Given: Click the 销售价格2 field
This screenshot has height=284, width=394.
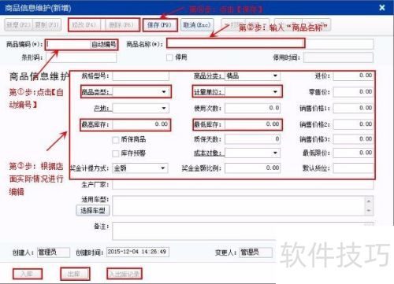Looking at the screenshot, I should click(x=353, y=124).
